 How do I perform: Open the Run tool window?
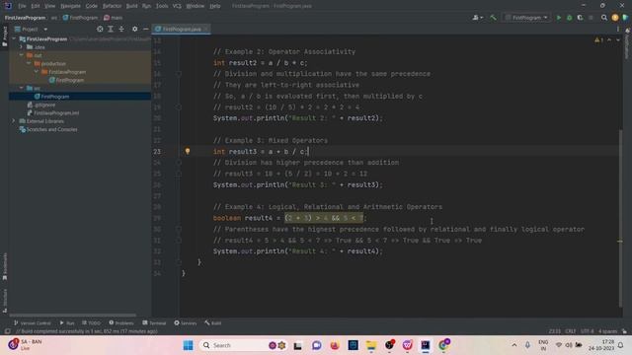67,322
